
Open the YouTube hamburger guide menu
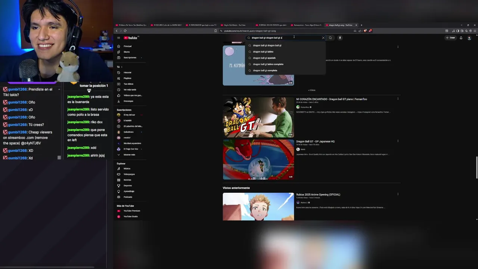[x=118, y=38]
